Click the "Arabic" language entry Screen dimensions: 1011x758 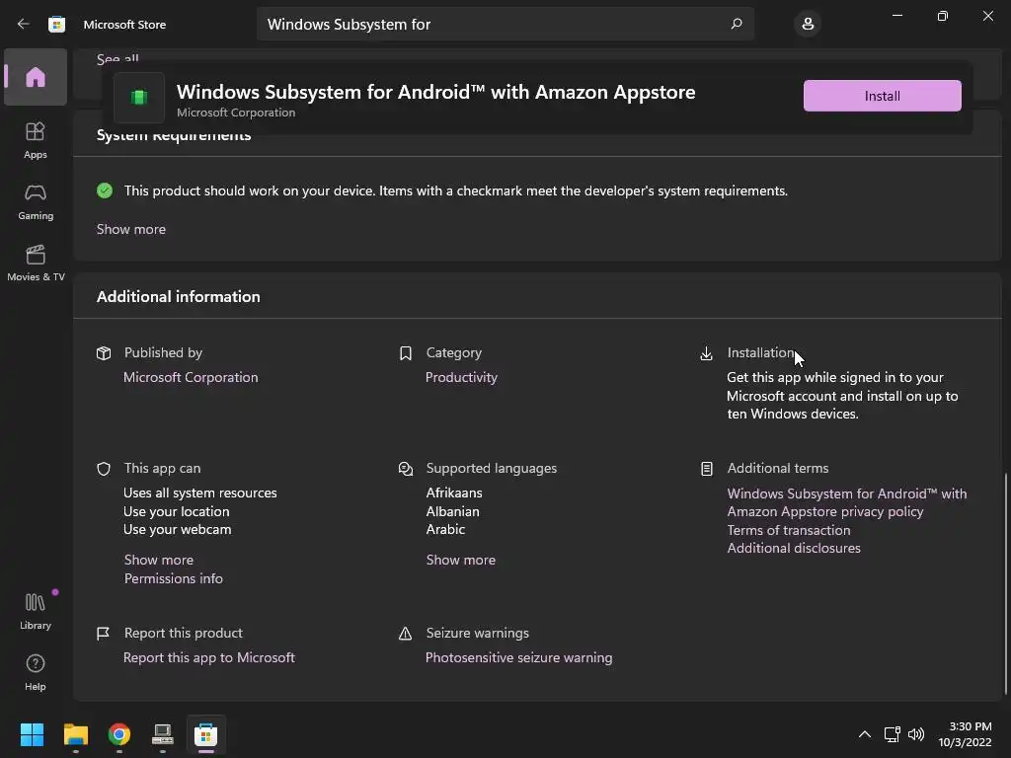pos(445,530)
